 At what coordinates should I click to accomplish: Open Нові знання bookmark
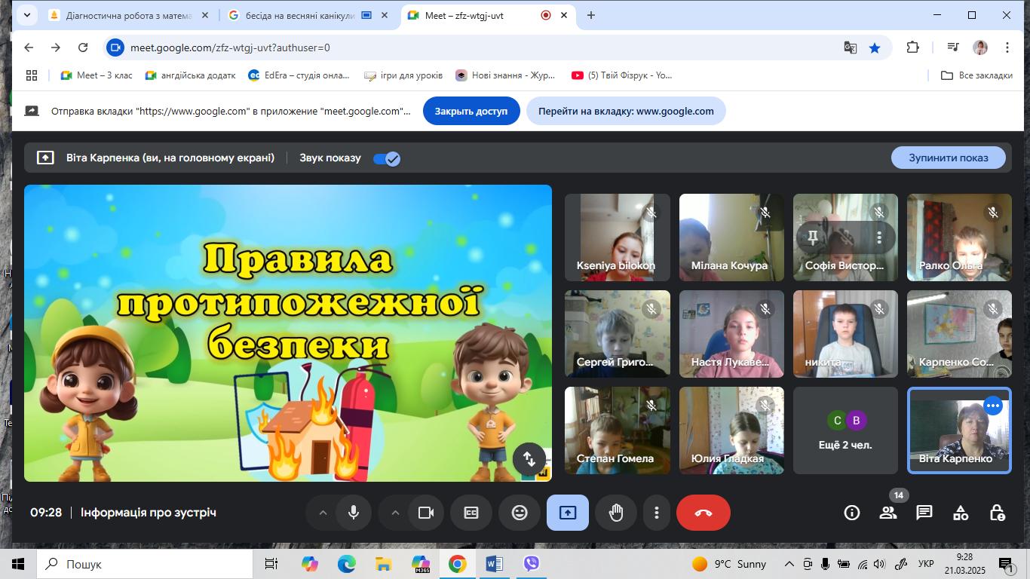pyautogui.click(x=505, y=75)
